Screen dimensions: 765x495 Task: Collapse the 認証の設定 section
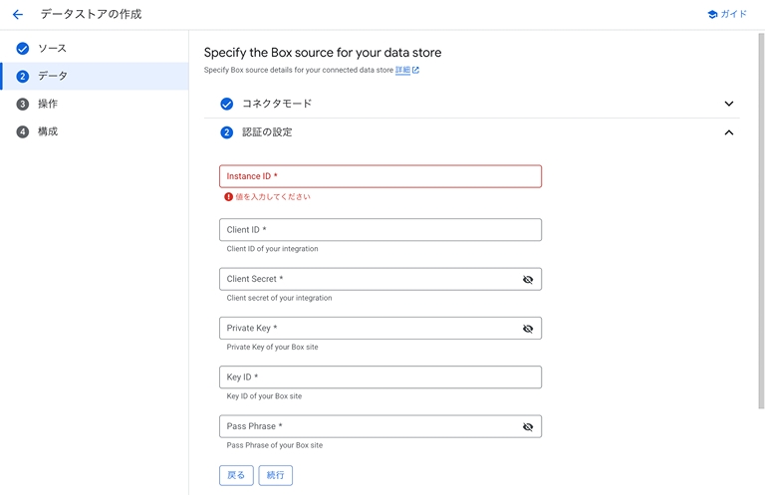pyautogui.click(x=728, y=132)
